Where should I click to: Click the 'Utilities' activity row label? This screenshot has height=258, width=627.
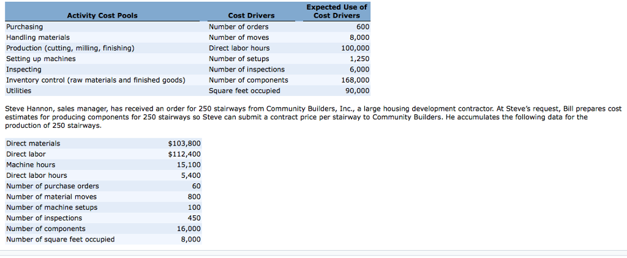(18, 90)
